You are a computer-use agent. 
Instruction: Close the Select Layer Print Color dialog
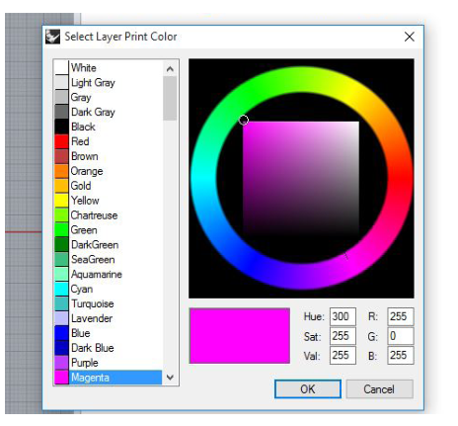tap(409, 37)
